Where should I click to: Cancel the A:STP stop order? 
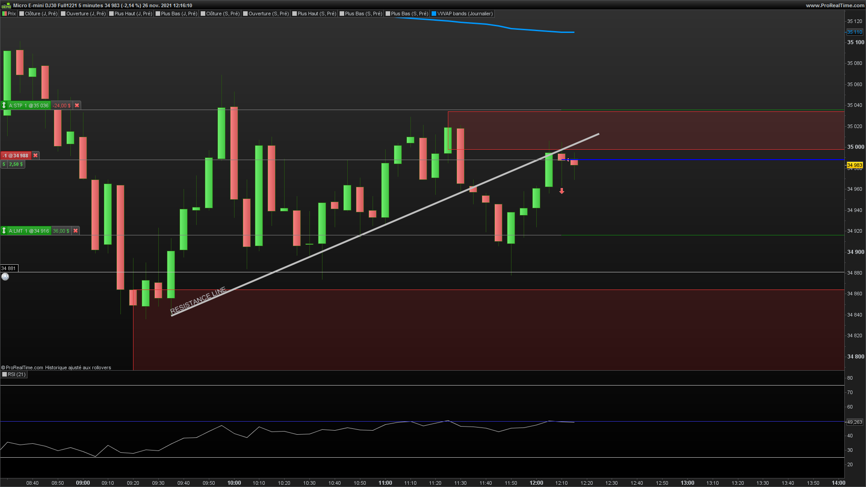coord(77,106)
